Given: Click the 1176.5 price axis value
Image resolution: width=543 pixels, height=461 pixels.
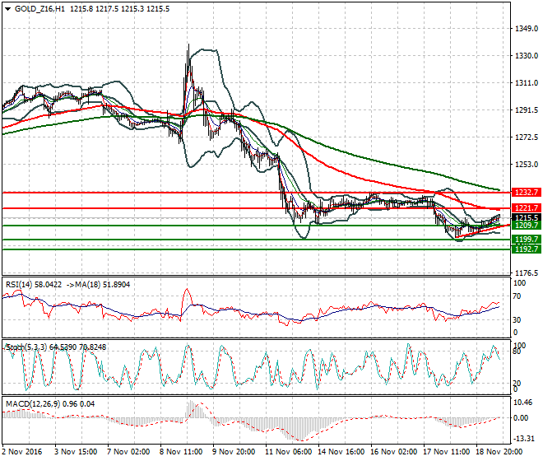Looking at the screenshot, I should click(x=527, y=273).
